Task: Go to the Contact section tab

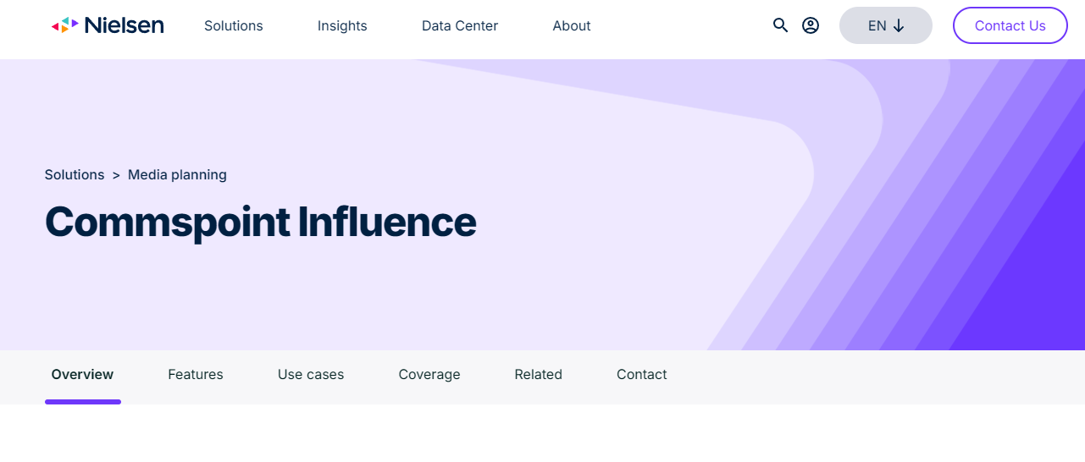Action: coord(641,375)
